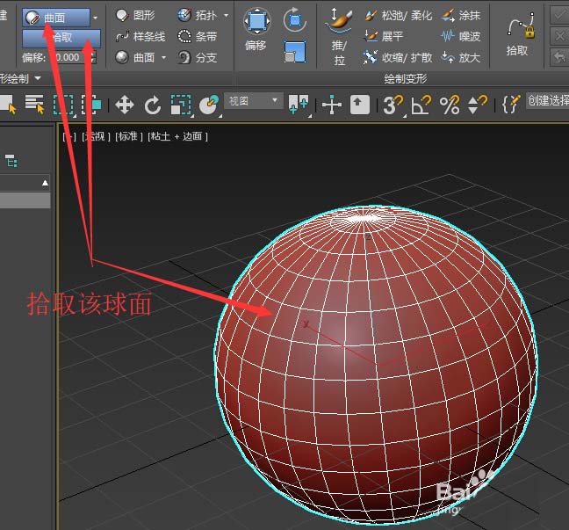Open the 视图 reference coordinate dropdown
The image size is (569, 530).
[253, 100]
